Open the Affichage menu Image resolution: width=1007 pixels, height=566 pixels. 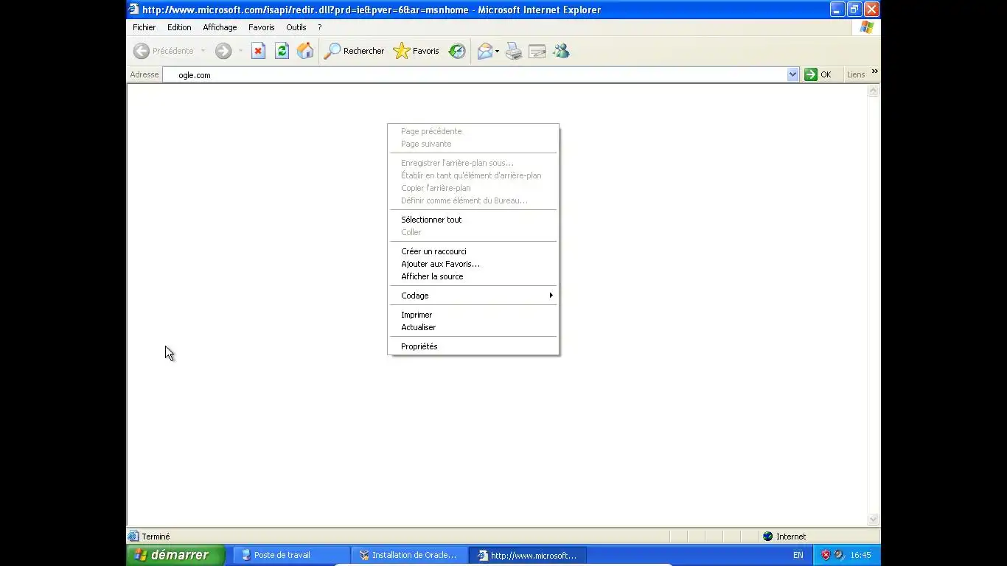pyautogui.click(x=220, y=27)
